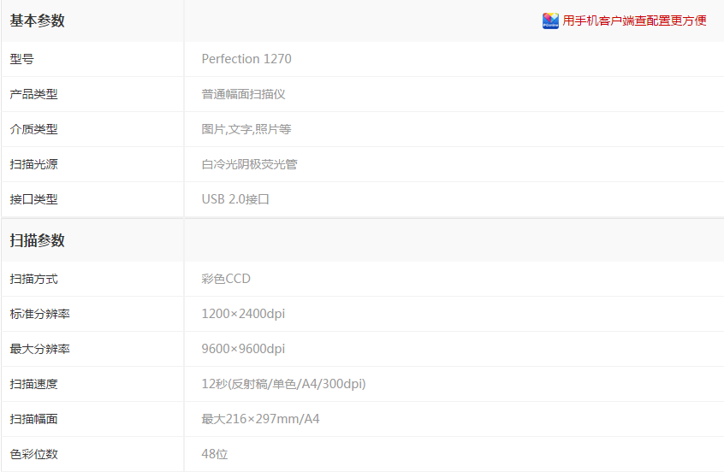Click the 最大216×297mm/A4 value

coord(260,419)
